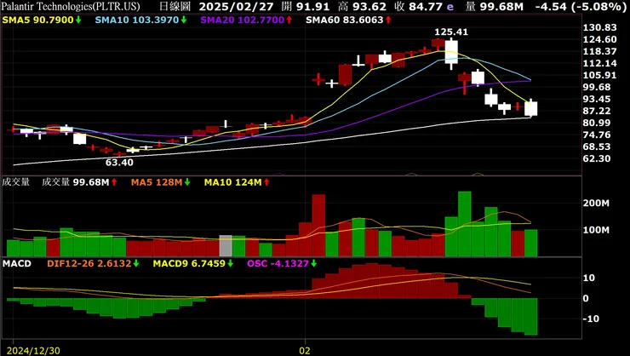Click the Palantir Technologies(PLTR.US) title
Viewport: 630px width, 356px height.
tap(71, 7)
